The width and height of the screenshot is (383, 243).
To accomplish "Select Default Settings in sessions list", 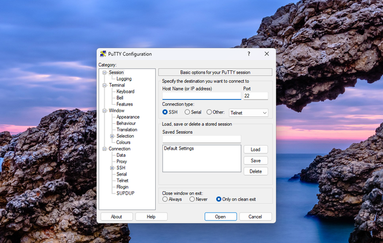I will coord(179,149).
